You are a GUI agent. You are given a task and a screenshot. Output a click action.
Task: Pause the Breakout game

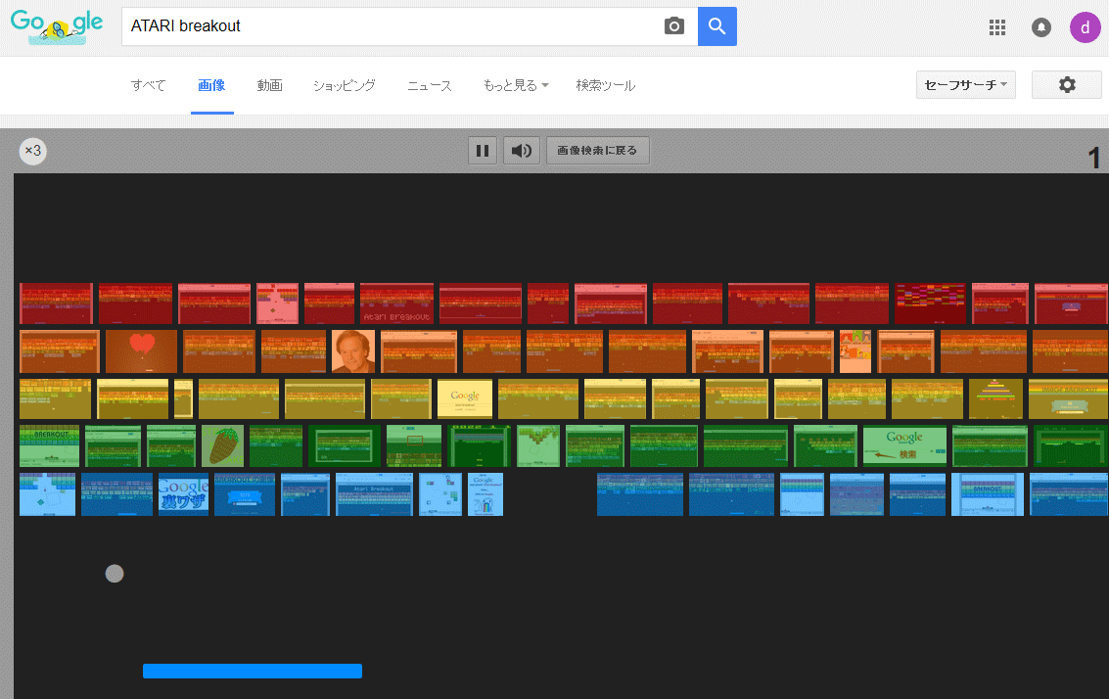pyautogui.click(x=483, y=151)
